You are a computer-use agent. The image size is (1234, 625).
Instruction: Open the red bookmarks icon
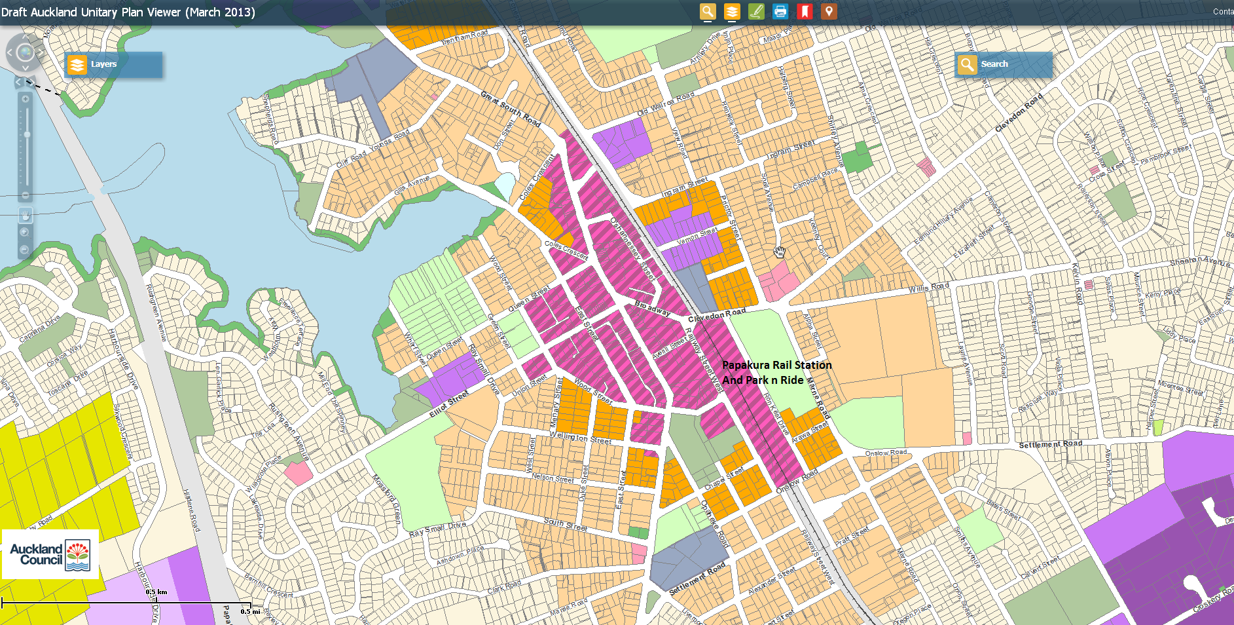pyautogui.click(x=805, y=11)
